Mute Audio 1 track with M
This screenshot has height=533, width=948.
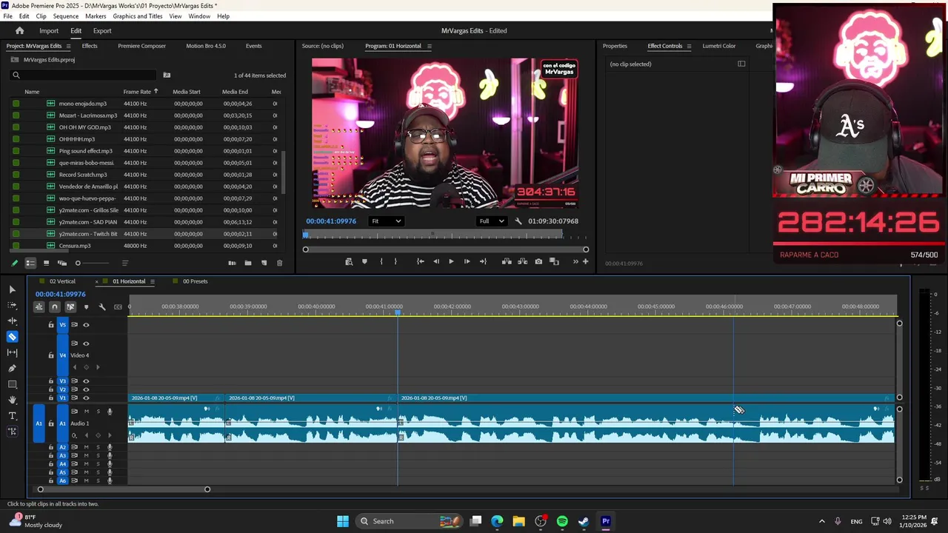point(86,411)
